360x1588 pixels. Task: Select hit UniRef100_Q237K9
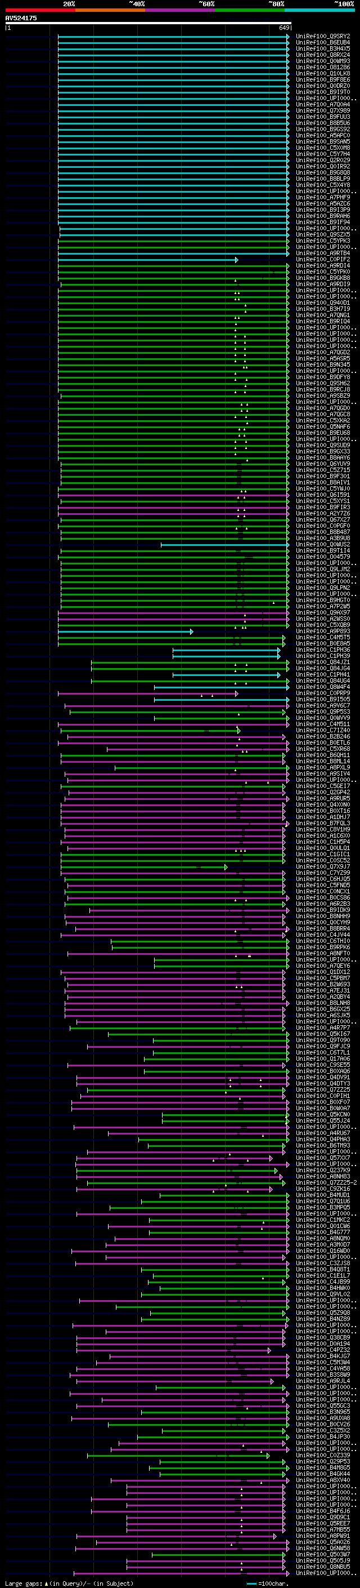point(322,1171)
